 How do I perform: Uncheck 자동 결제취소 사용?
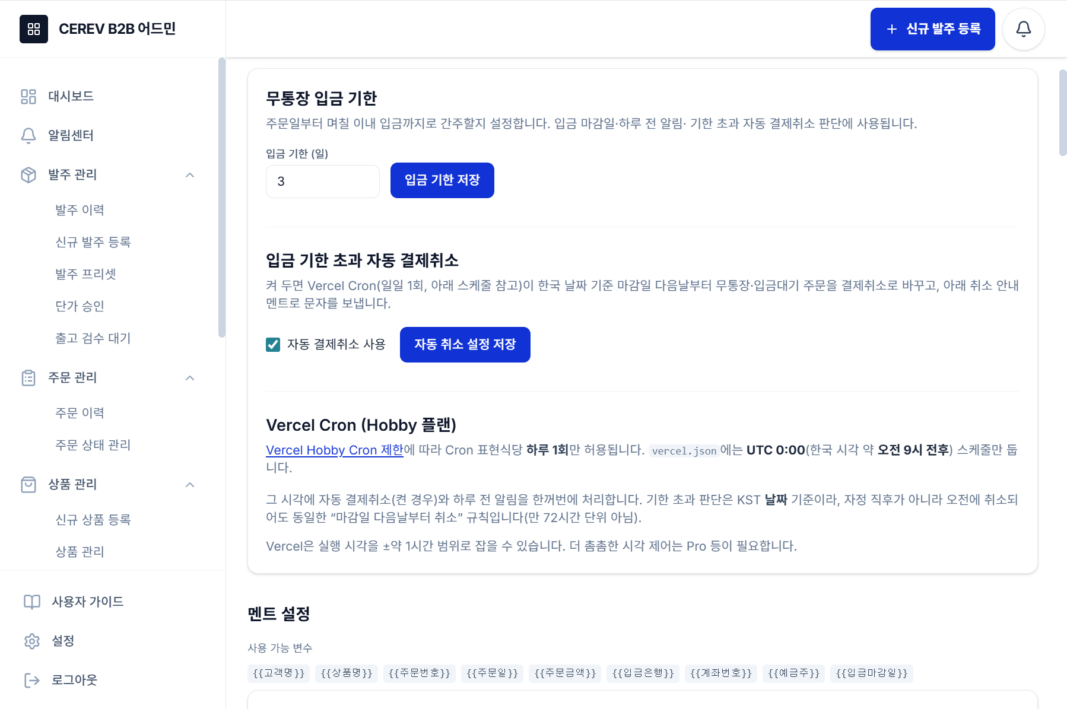[x=272, y=344]
